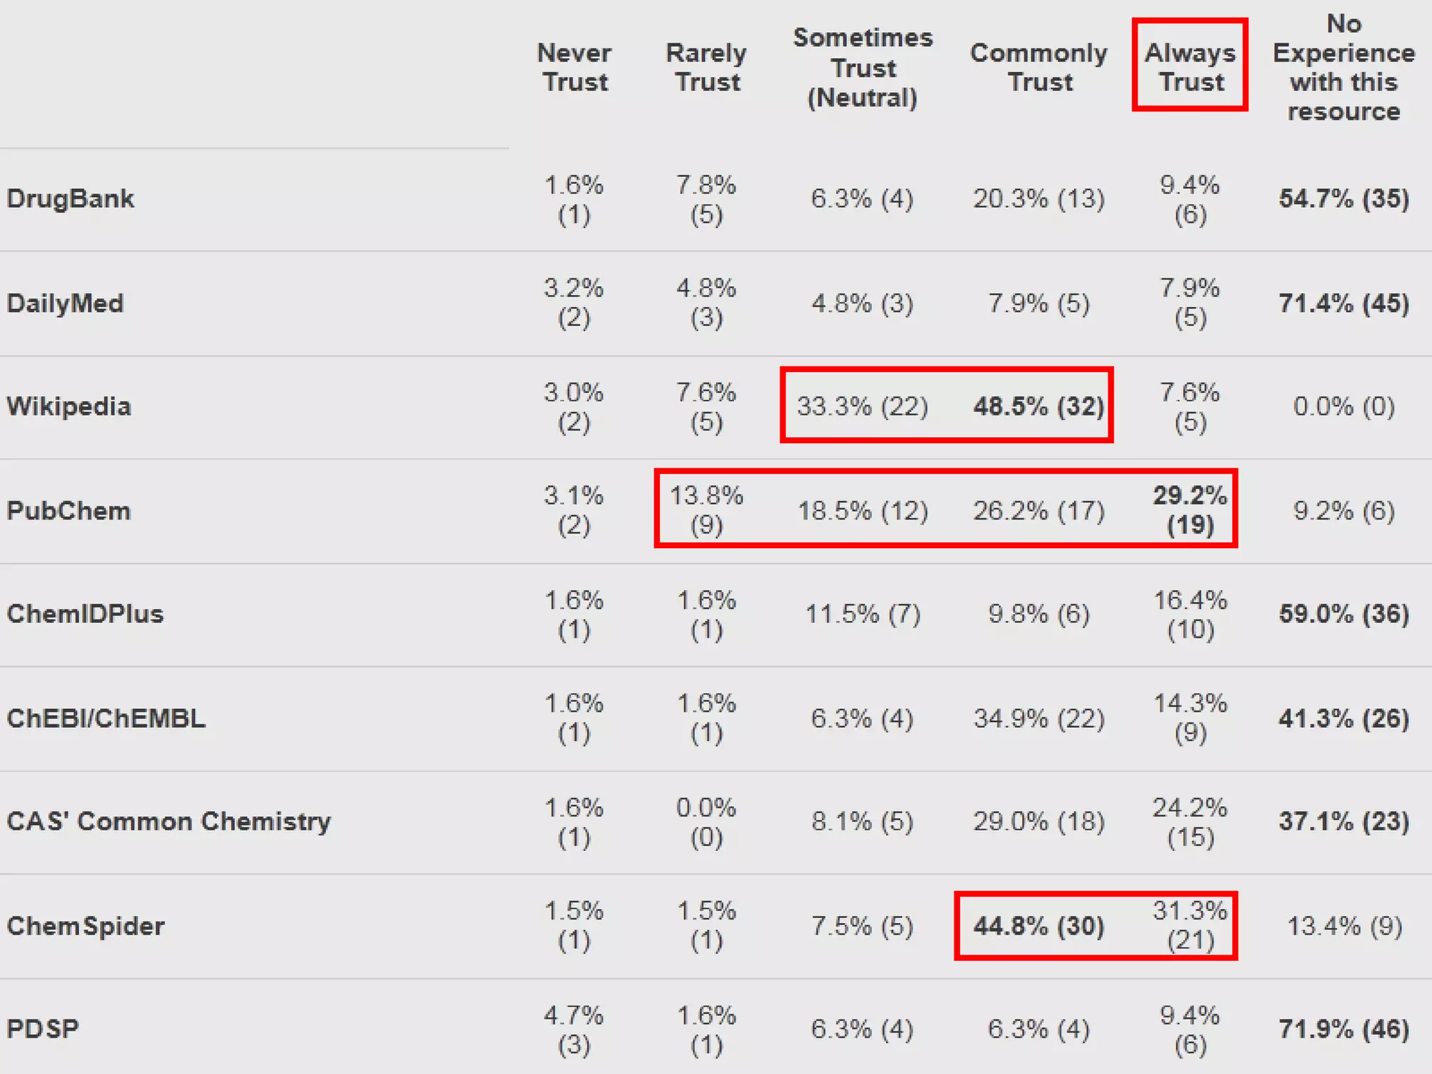Select the CAS' Common Chemistry row label
The image size is (1432, 1074).
[169, 821]
